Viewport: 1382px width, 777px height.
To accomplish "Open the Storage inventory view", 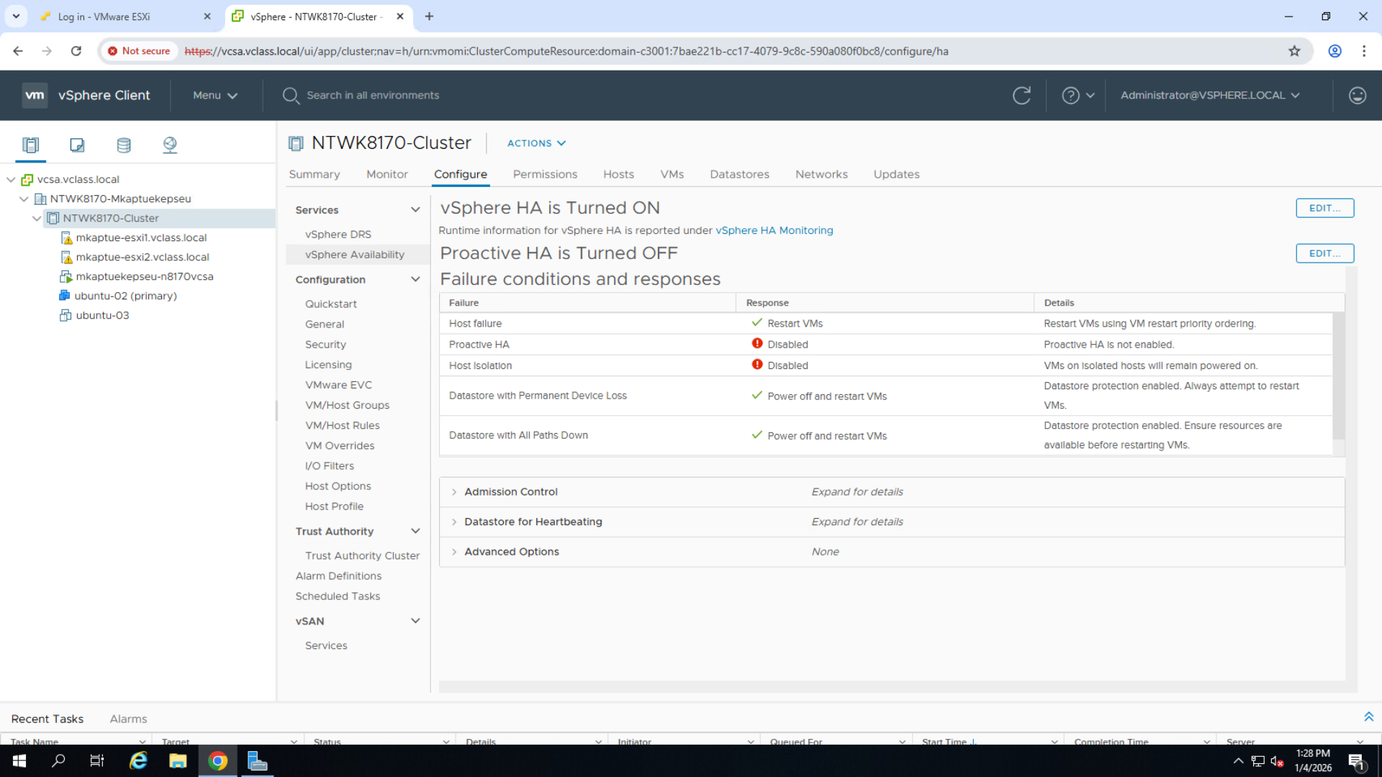I will 123,145.
